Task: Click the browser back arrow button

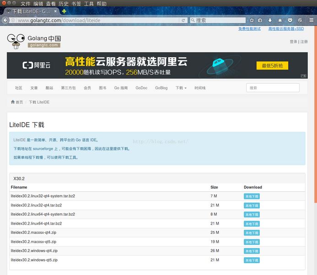Action: coord(5,20)
